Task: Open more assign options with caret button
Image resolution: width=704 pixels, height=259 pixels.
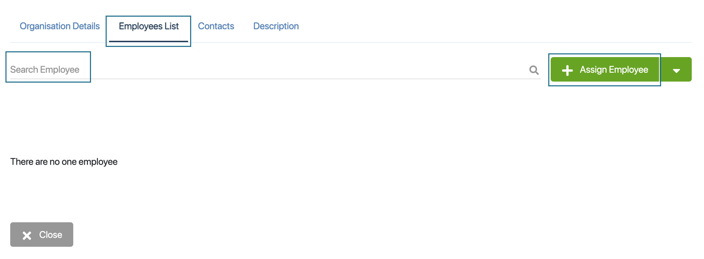Action: click(x=676, y=70)
